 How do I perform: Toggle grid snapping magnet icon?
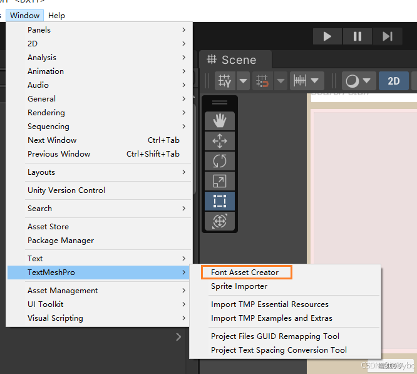pos(262,81)
